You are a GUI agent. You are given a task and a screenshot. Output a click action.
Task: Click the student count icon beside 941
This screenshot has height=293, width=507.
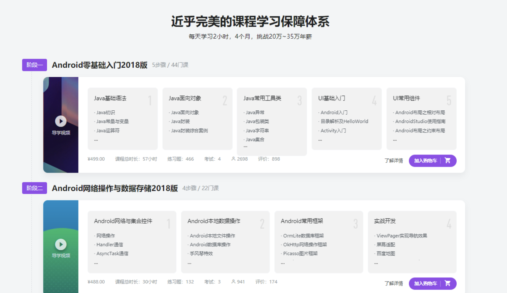click(x=233, y=282)
